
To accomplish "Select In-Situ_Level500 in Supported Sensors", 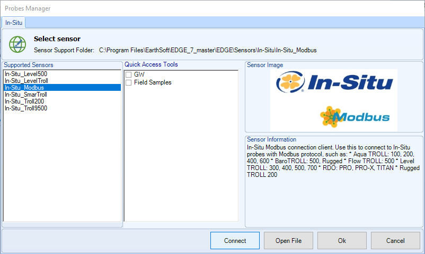I will [x=26, y=74].
